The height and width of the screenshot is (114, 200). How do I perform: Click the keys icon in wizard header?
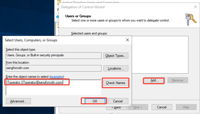(191, 20)
